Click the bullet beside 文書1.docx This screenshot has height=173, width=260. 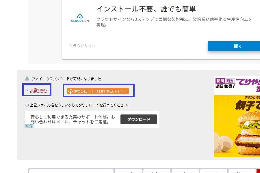pyautogui.click(x=27, y=90)
